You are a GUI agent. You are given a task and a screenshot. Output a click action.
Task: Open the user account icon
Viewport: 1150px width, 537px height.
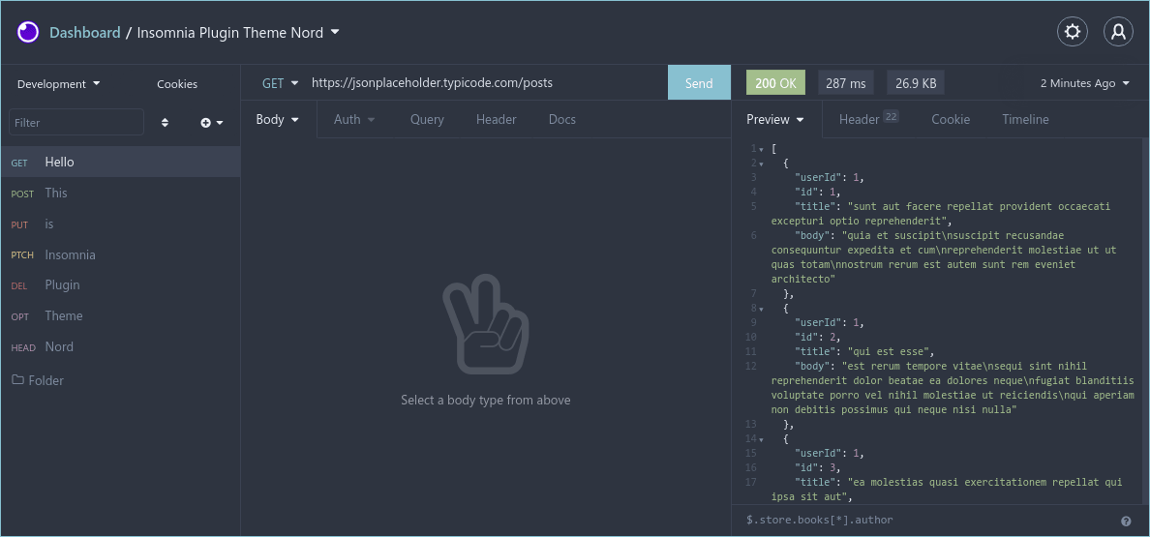point(1118,32)
